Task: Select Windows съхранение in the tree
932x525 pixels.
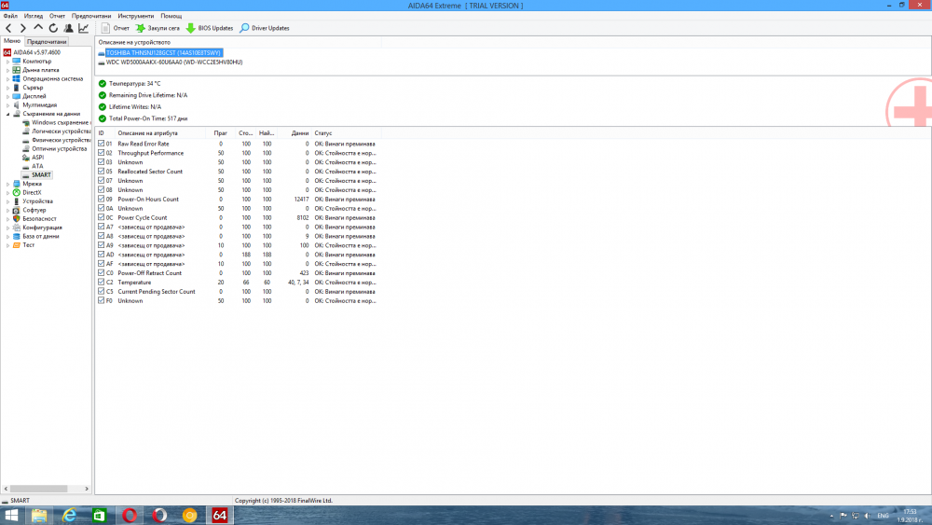Action: pyautogui.click(x=61, y=122)
